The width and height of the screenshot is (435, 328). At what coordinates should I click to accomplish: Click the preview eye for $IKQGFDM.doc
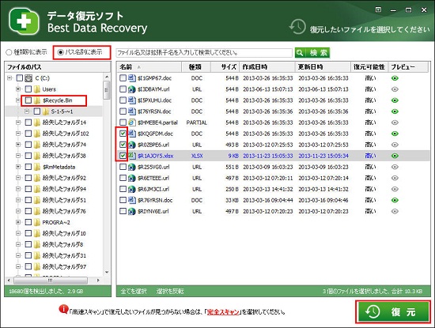(x=395, y=134)
